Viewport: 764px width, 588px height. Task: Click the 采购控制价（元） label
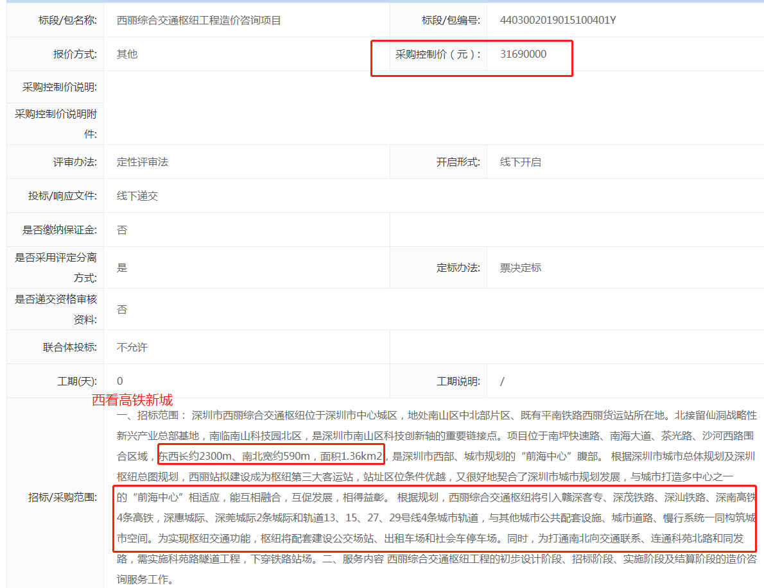tap(438, 55)
